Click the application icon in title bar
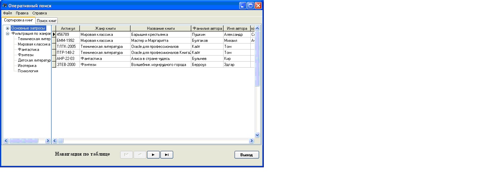Image resolution: width=490 pixels, height=172 pixels. (4, 6)
